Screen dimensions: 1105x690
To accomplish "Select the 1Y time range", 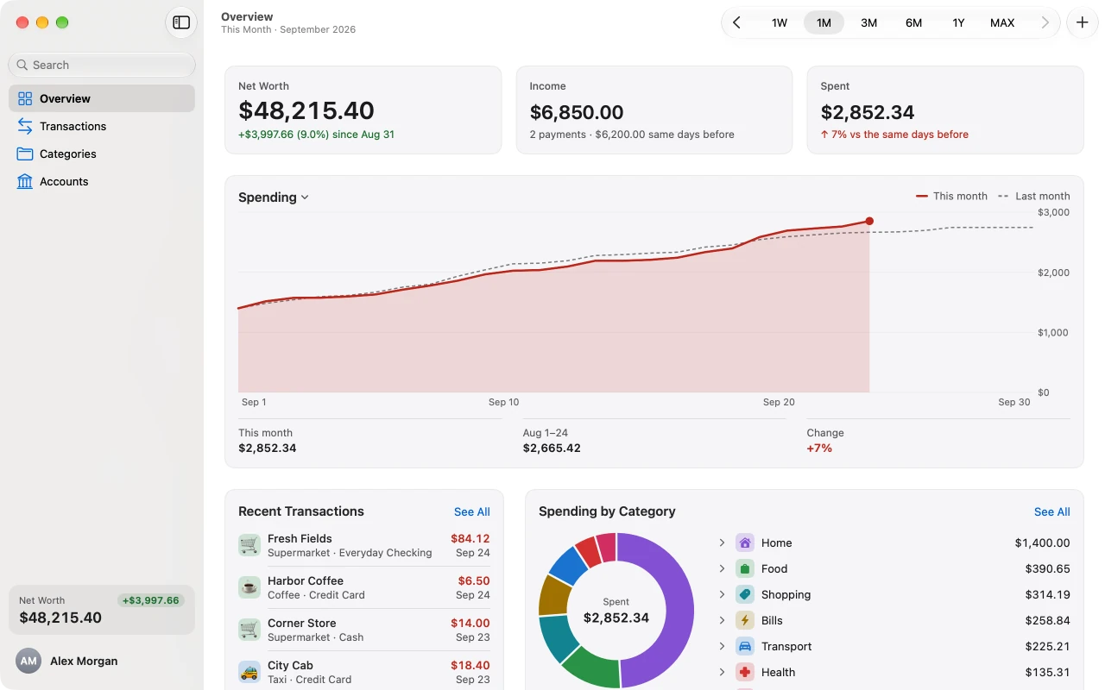I will (958, 22).
